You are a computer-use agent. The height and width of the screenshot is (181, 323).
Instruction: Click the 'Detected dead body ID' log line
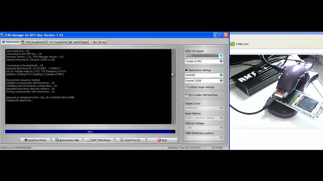click(33, 68)
